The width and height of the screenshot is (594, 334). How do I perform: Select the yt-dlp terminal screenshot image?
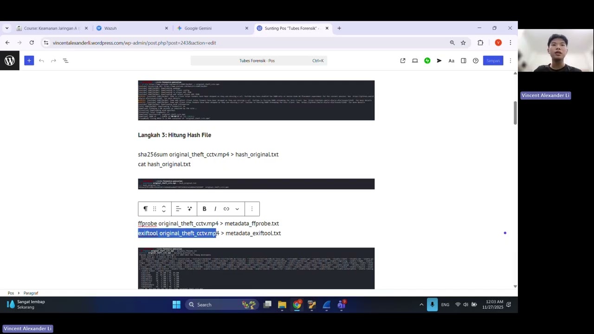pos(256,100)
